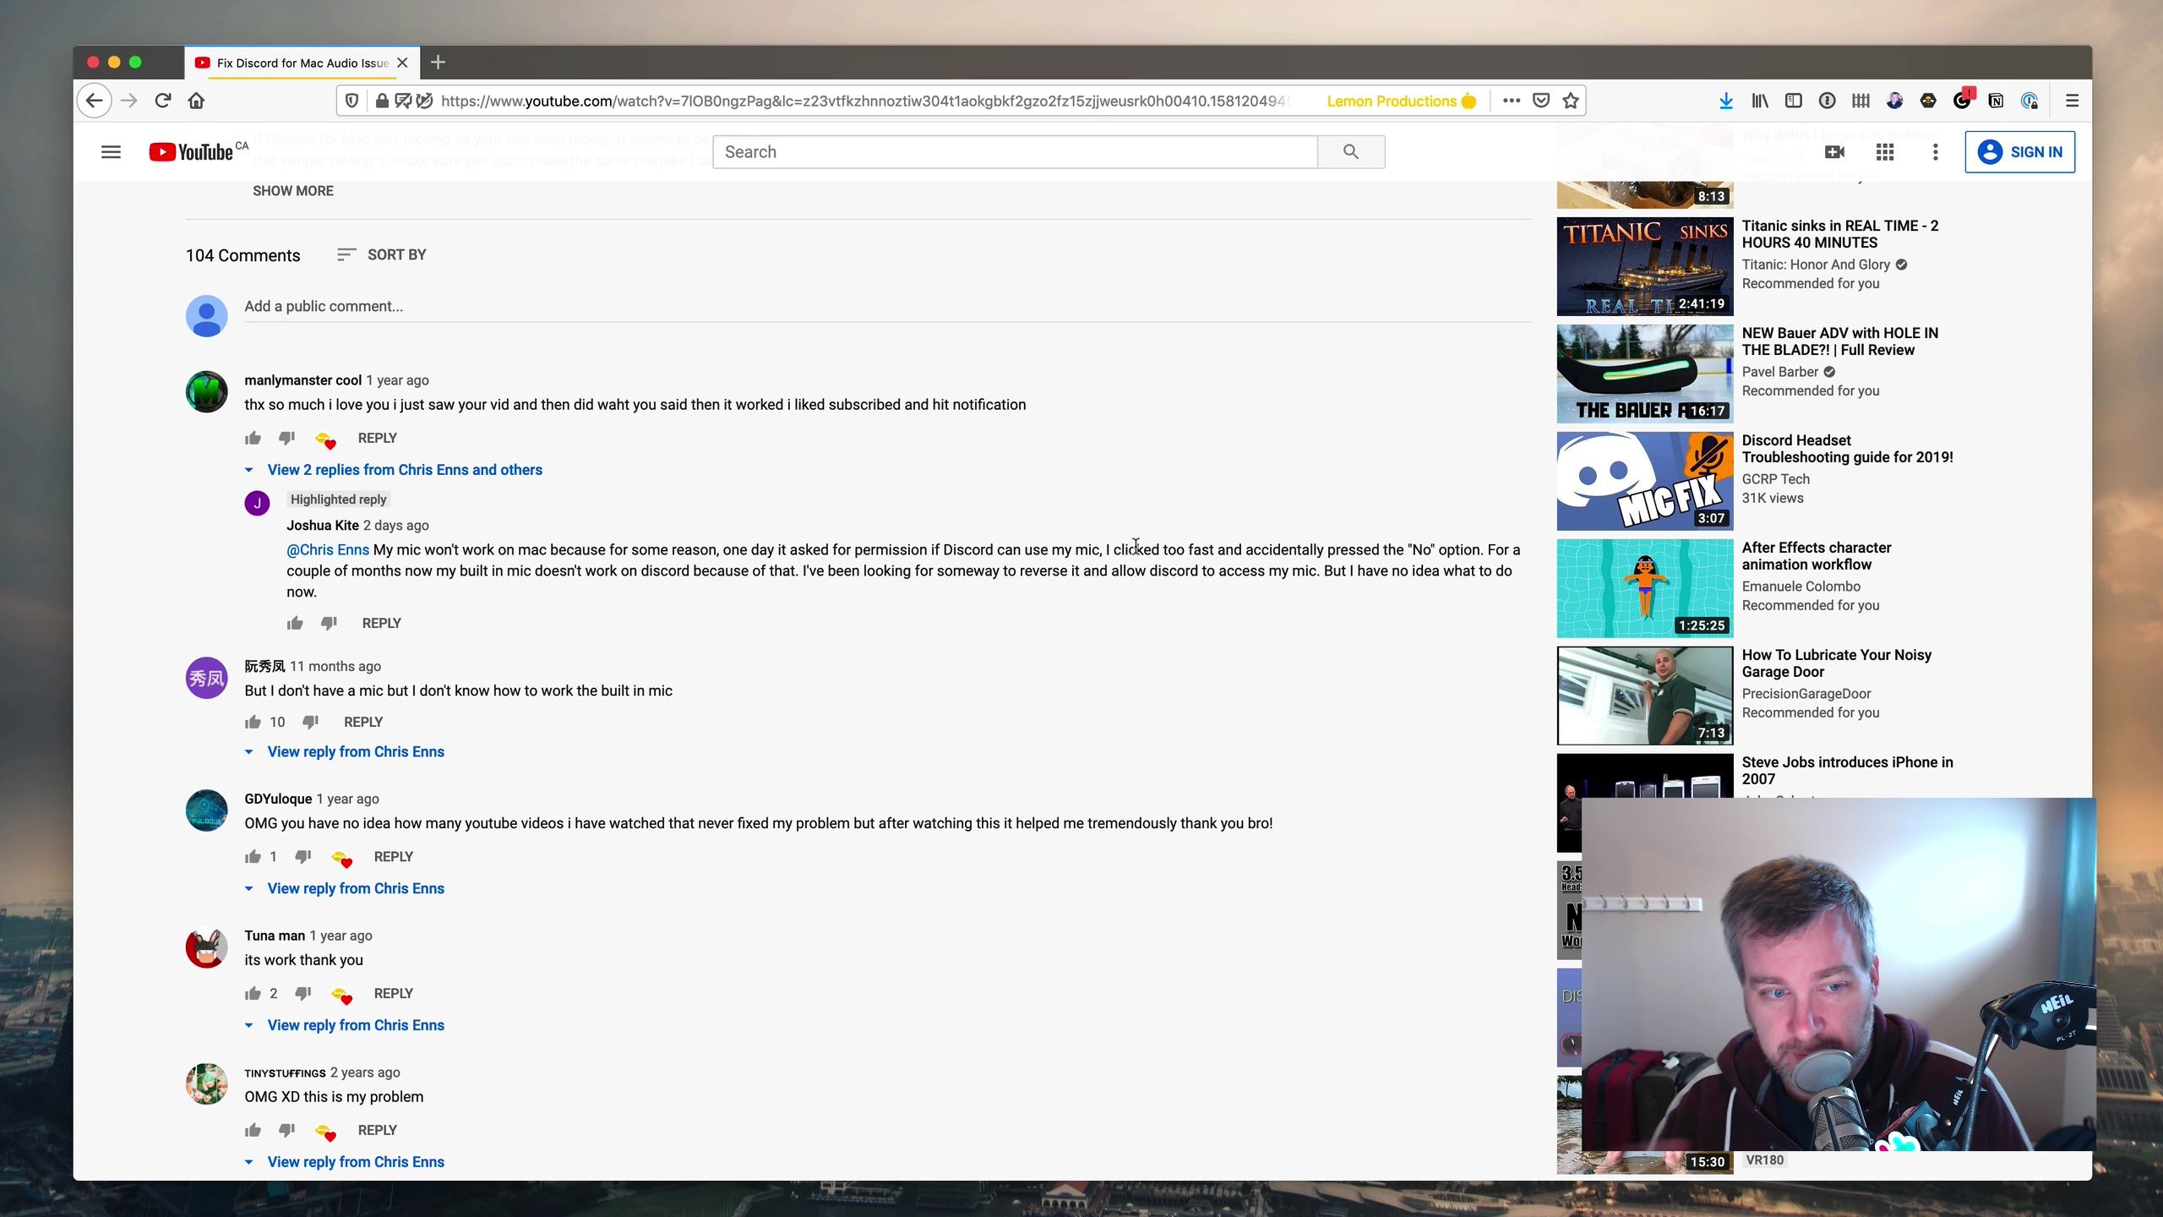
Task: Like Joshua Kite's highlighted reply
Action: click(x=295, y=623)
